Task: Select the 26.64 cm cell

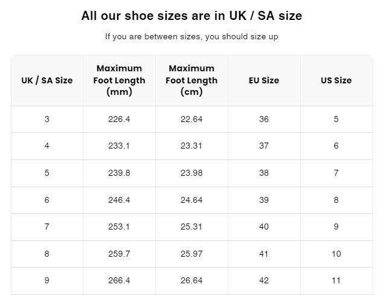Action: coord(191,280)
